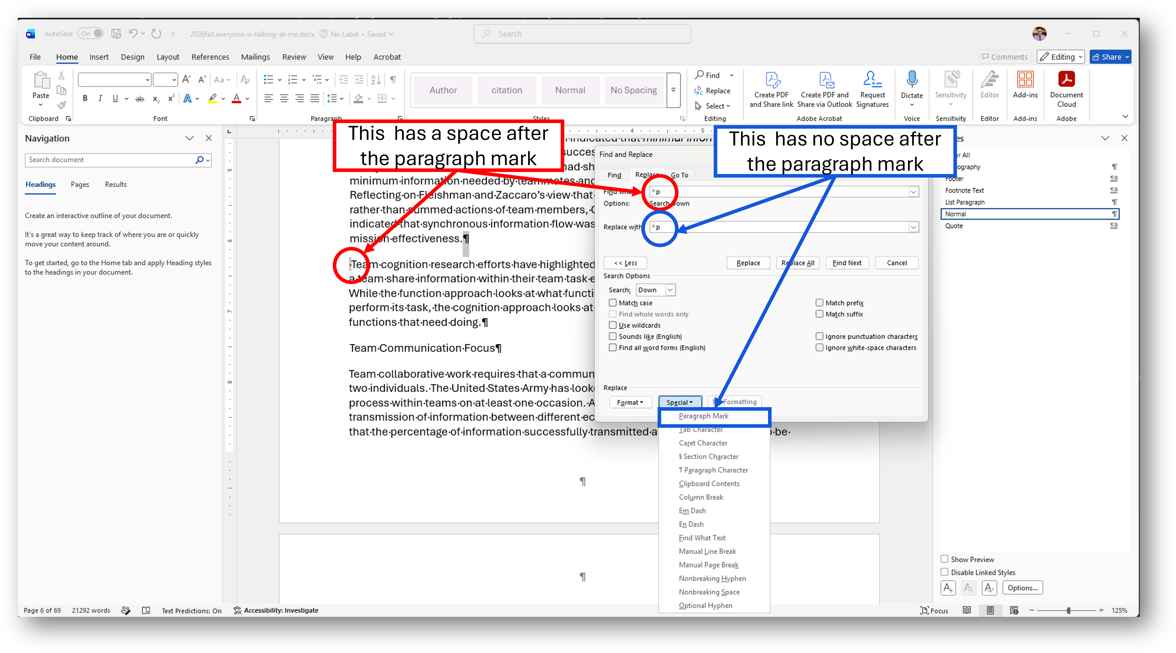Open the Editing mode dropdown
The width and height of the screenshot is (1176, 653).
click(1061, 57)
